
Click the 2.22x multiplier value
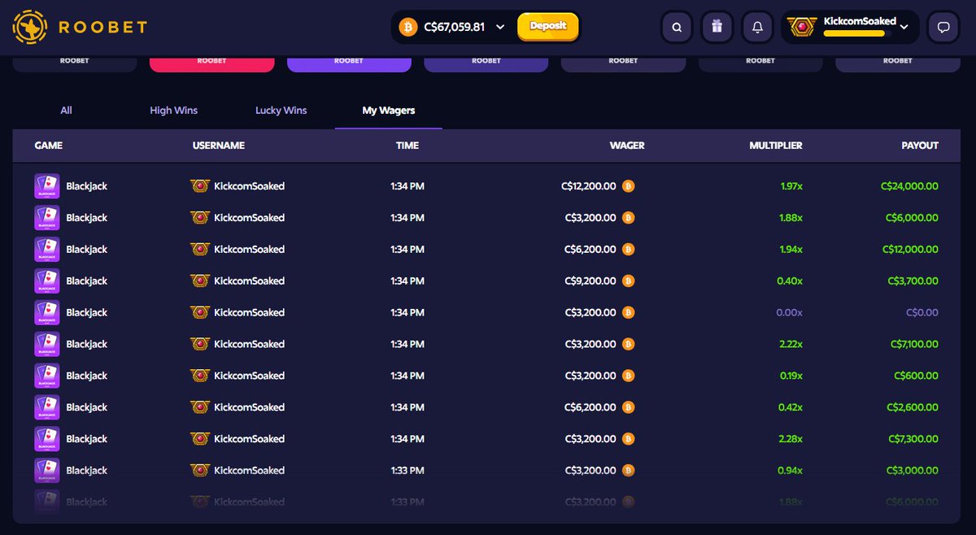coord(790,345)
